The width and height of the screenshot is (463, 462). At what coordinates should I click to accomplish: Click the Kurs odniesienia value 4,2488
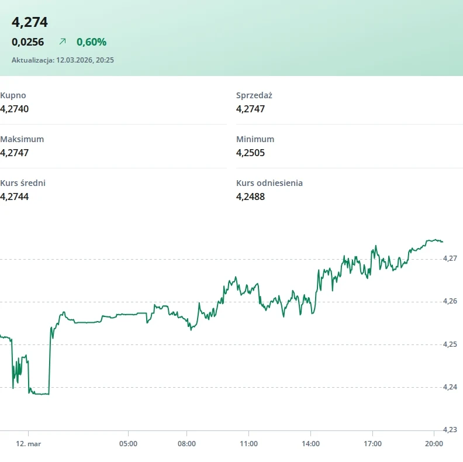click(x=251, y=196)
